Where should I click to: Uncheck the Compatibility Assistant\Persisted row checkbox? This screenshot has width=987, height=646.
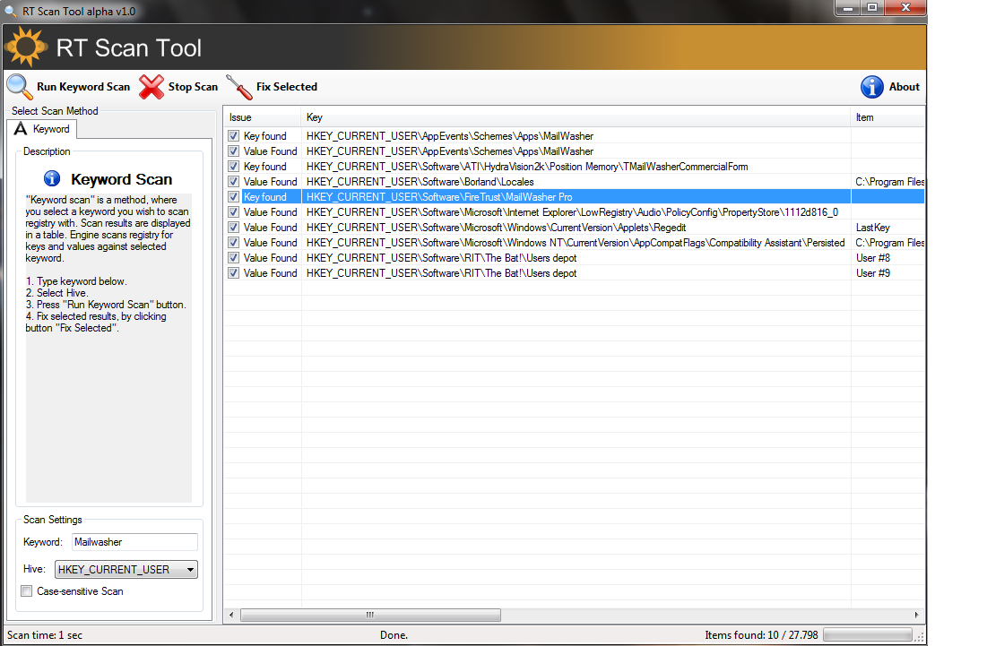(x=234, y=242)
